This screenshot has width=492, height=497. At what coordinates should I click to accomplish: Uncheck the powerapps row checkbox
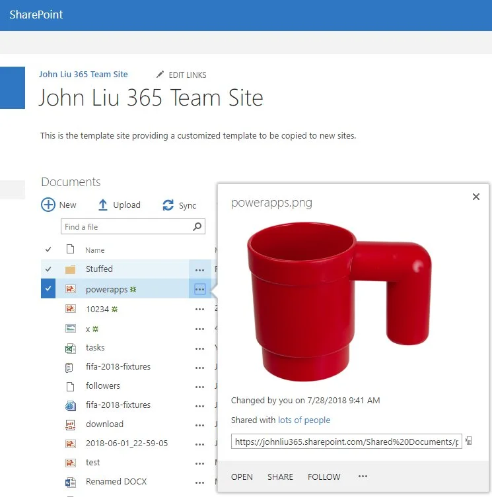pyautogui.click(x=48, y=288)
